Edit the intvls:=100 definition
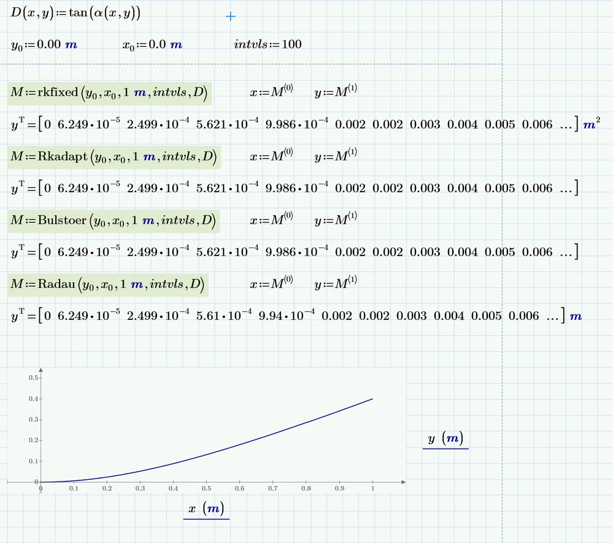The width and height of the screenshot is (613, 543). (x=268, y=44)
